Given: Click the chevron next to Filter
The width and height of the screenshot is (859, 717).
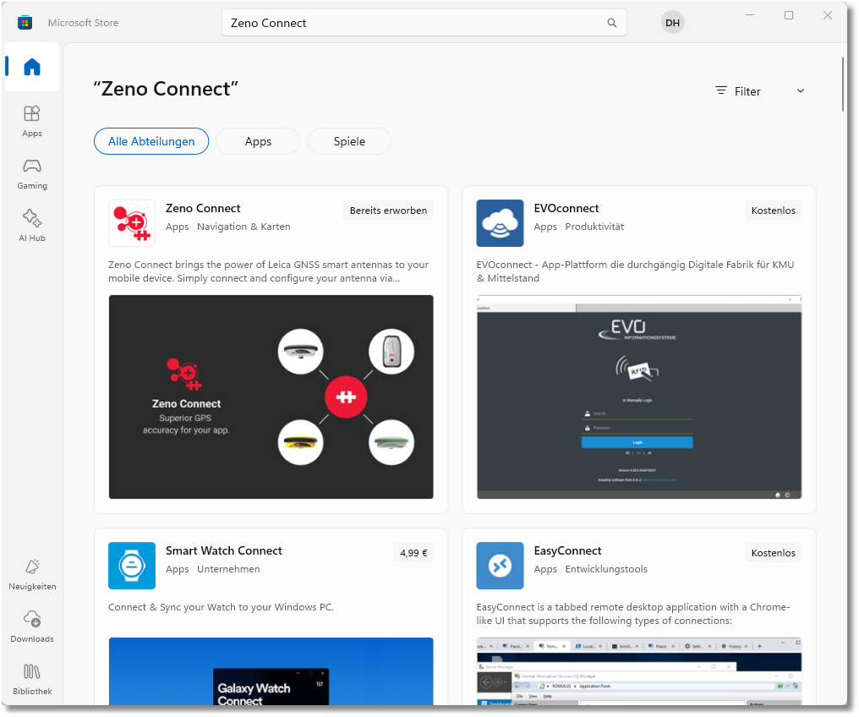Looking at the screenshot, I should click(x=801, y=91).
